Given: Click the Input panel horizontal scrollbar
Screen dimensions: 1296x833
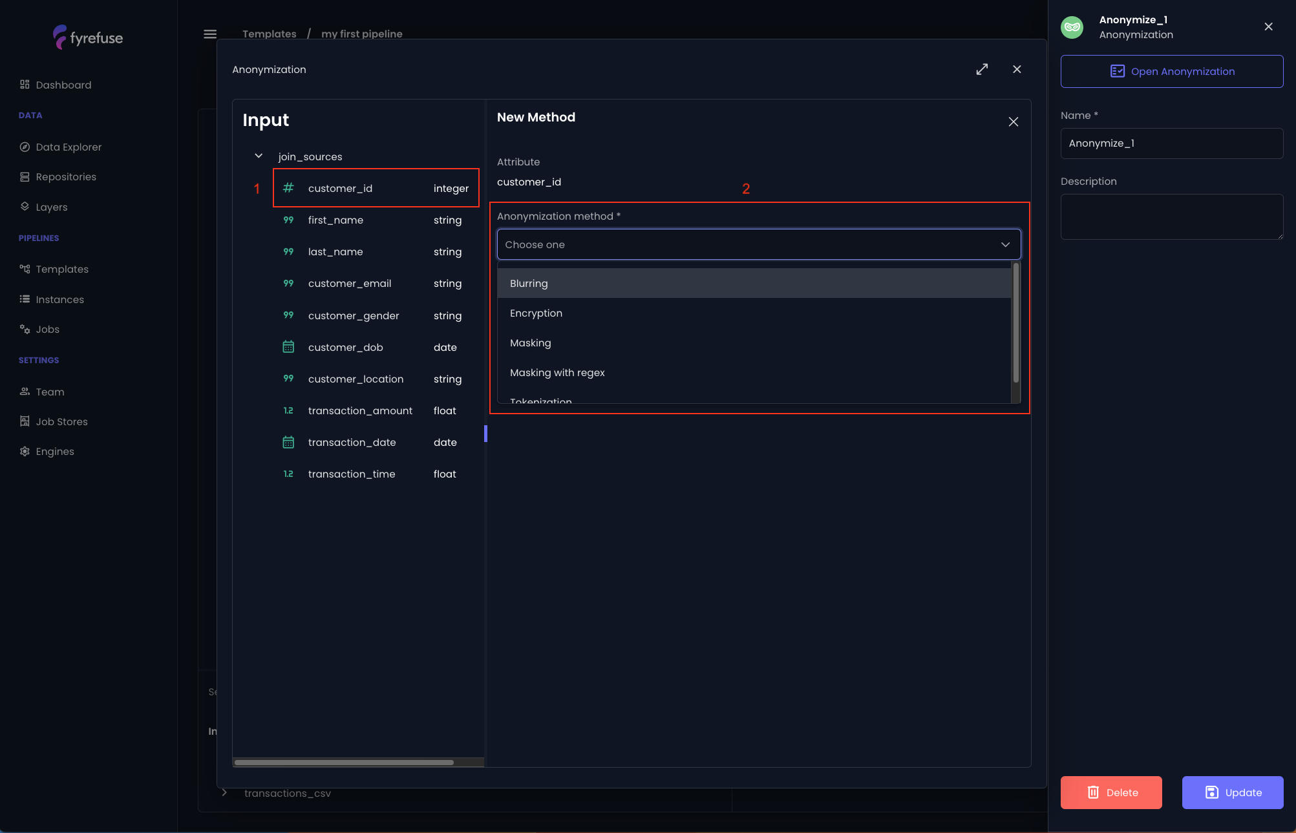Looking at the screenshot, I should click(x=344, y=763).
